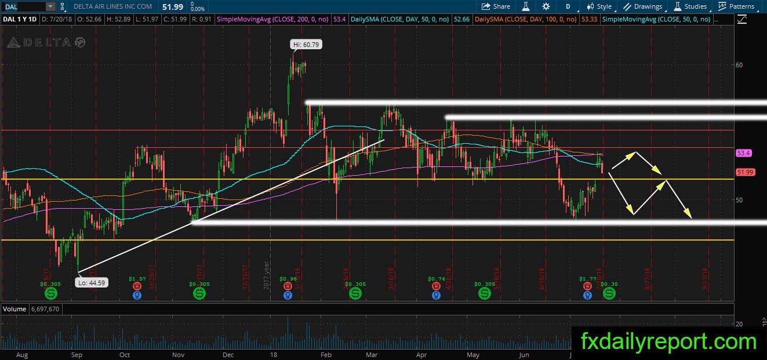Click $0.305 dividend icon near 5/18/18
The height and width of the screenshot is (360, 767).
[485, 294]
